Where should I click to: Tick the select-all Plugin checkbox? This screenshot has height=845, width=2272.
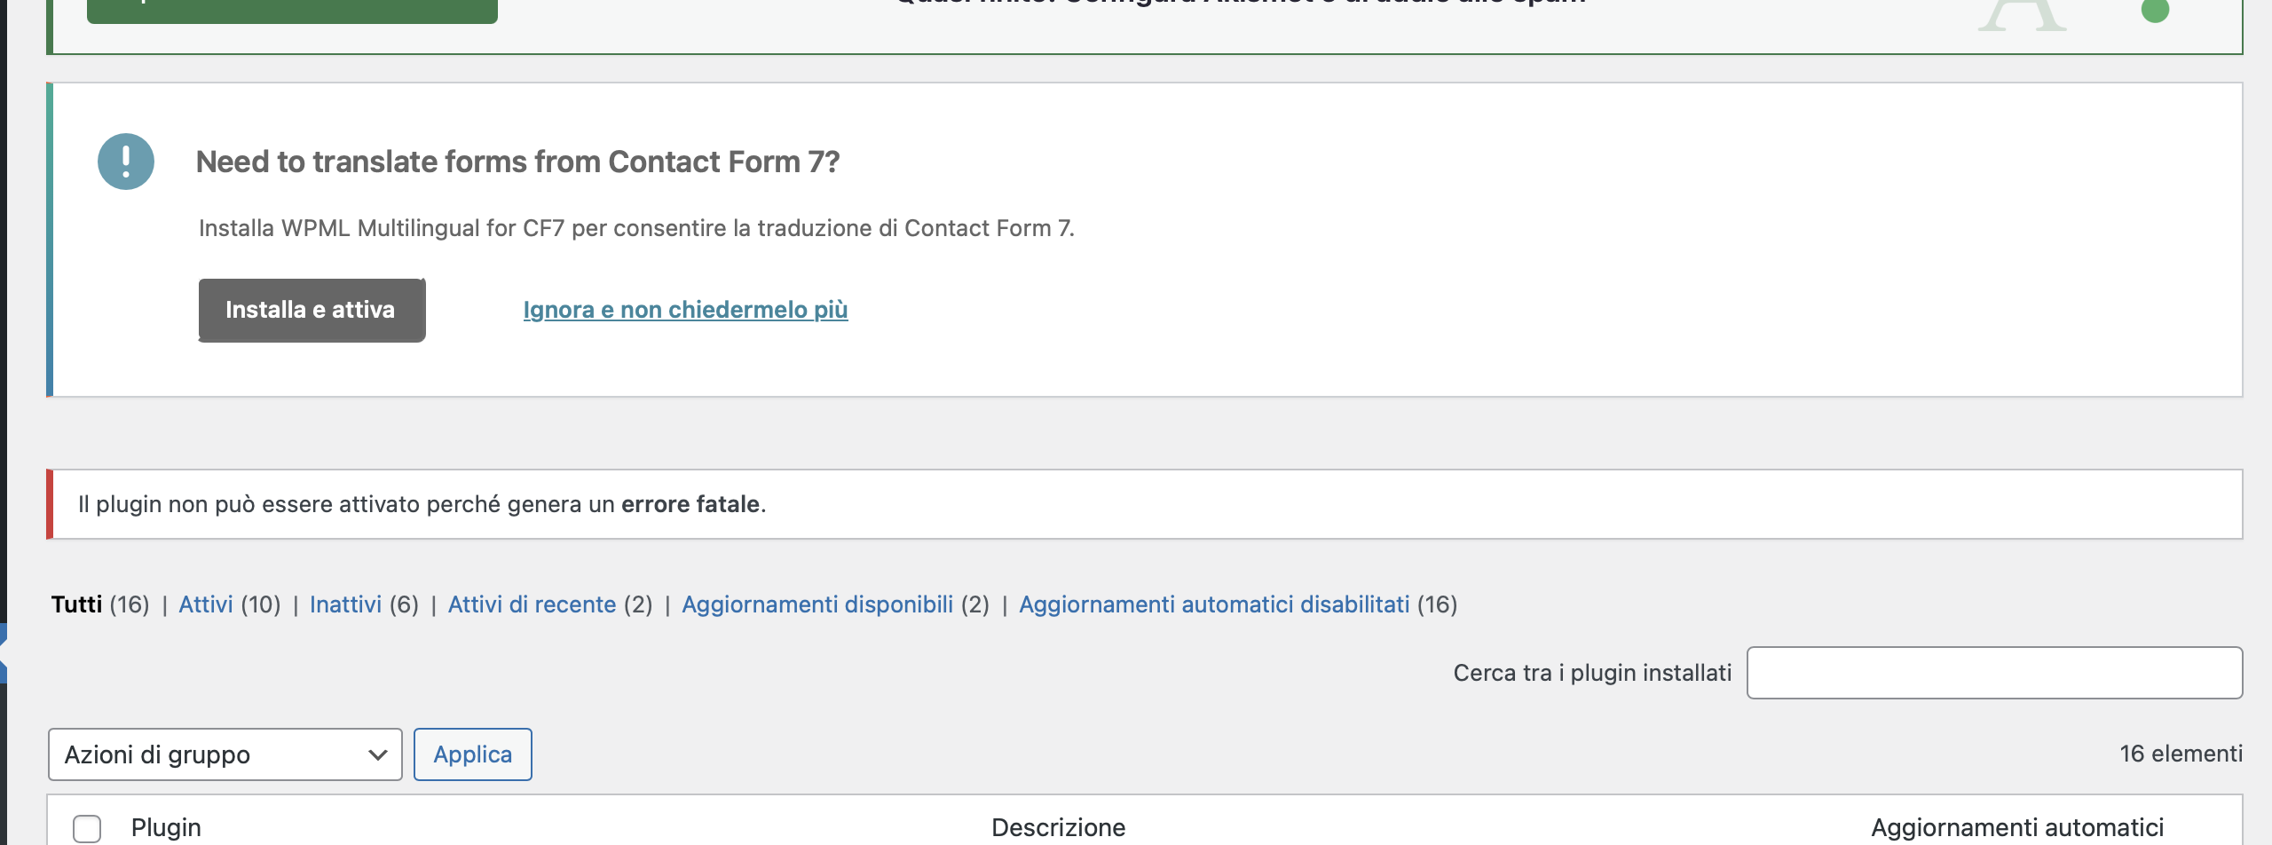[x=87, y=828]
